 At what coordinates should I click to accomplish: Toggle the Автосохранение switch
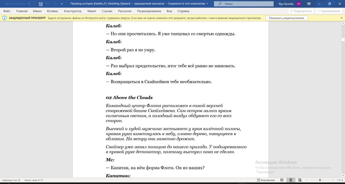(32, 4)
